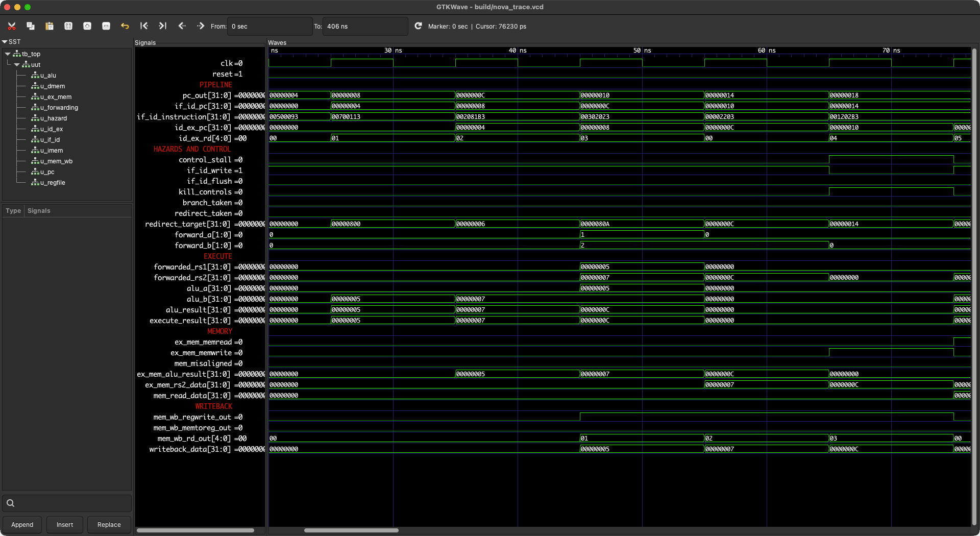Select the u_imem module icon in the tree

pyautogui.click(x=35, y=151)
